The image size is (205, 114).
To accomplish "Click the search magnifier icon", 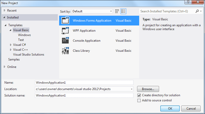I will pyautogui.click(x=197, y=11).
